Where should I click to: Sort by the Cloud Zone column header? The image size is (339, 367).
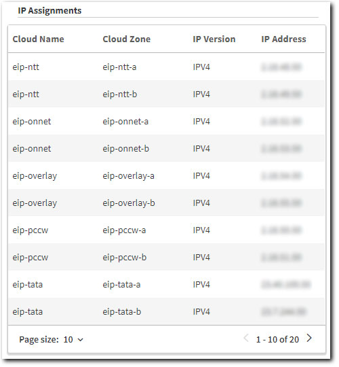coord(127,39)
